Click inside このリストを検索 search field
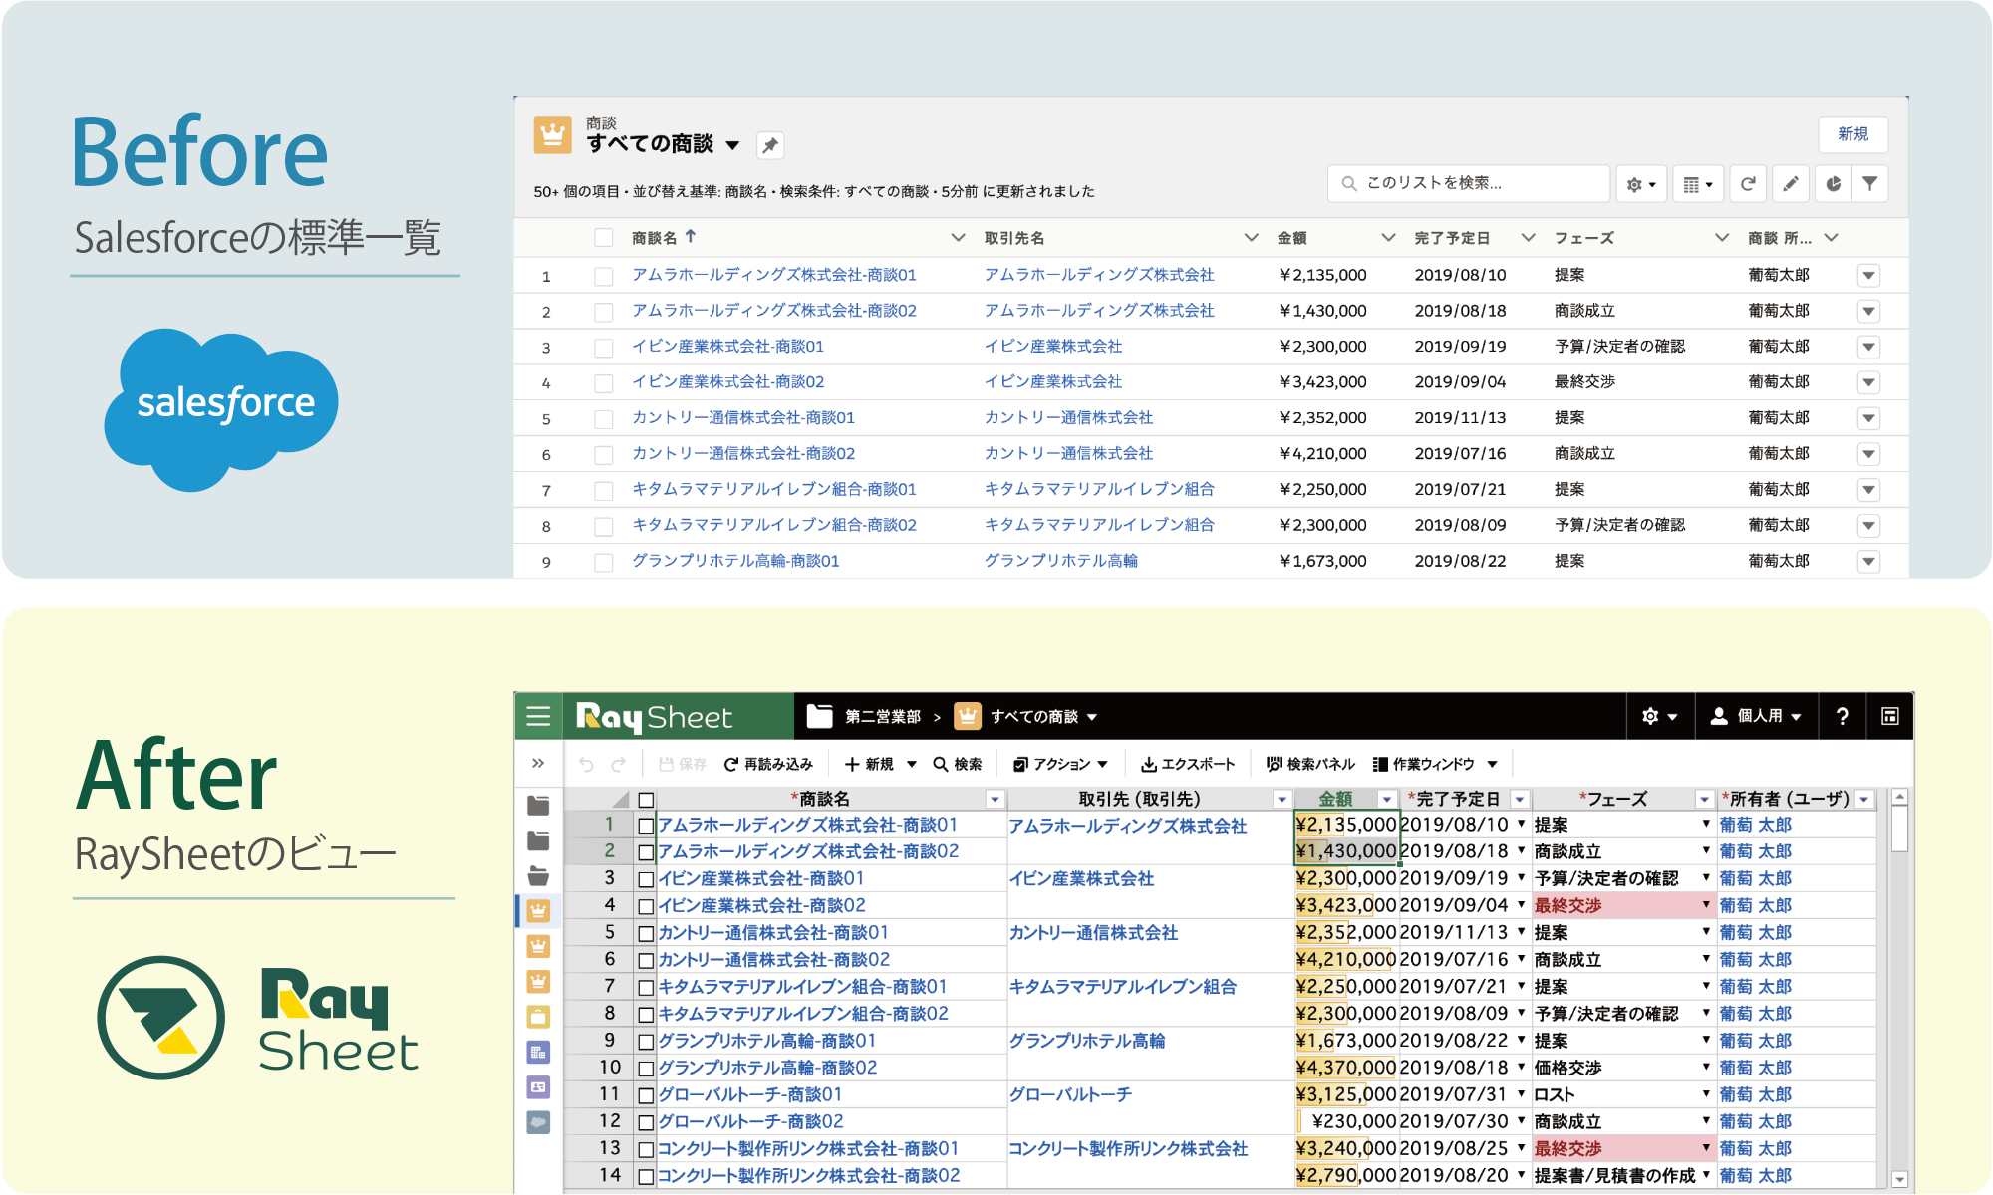The image size is (1993, 1195). pyautogui.click(x=1469, y=183)
